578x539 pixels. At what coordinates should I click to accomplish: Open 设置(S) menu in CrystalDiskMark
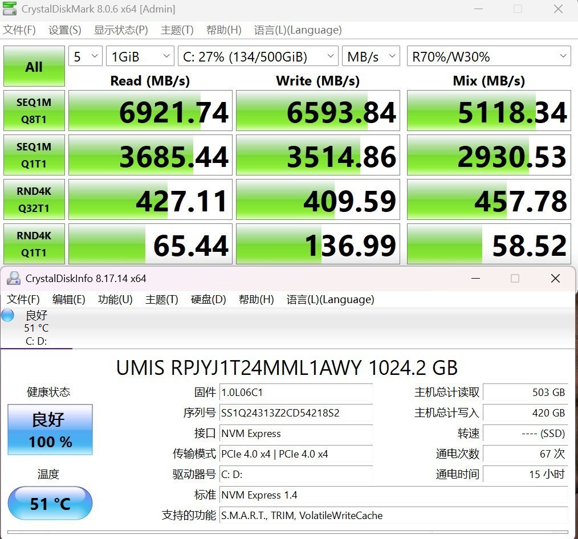click(x=64, y=30)
